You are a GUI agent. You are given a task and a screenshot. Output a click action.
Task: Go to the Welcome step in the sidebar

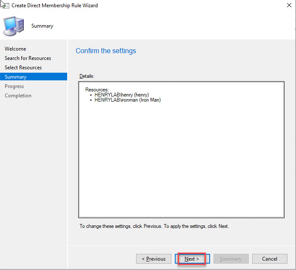click(x=15, y=49)
